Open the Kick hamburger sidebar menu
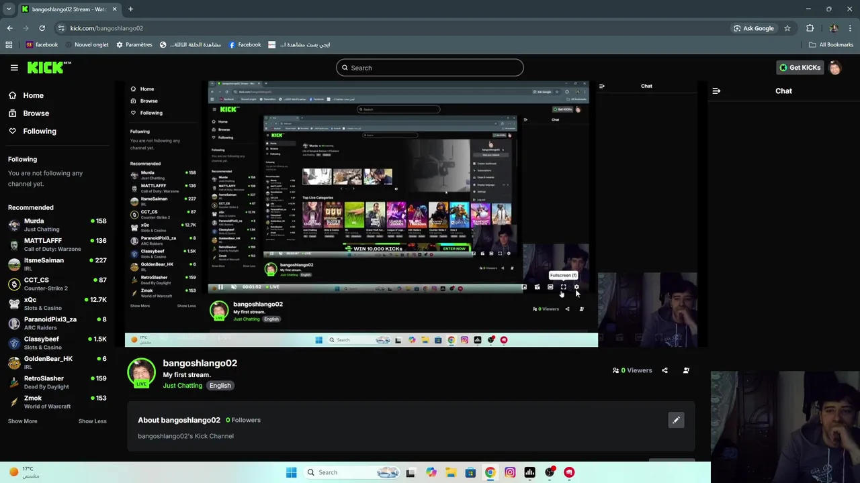Screen dimensions: 860x483 click(x=14, y=68)
